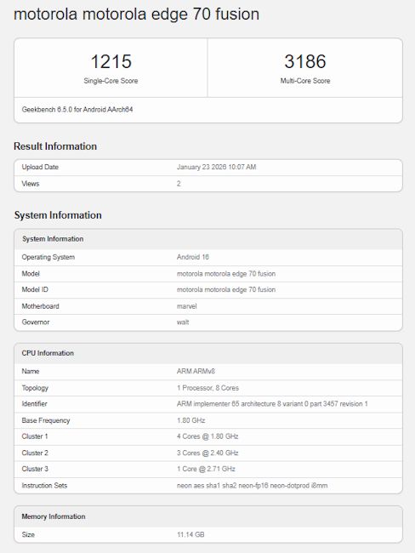
Task: Select the multi-core score 3186
Action: (x=305, y=61)
